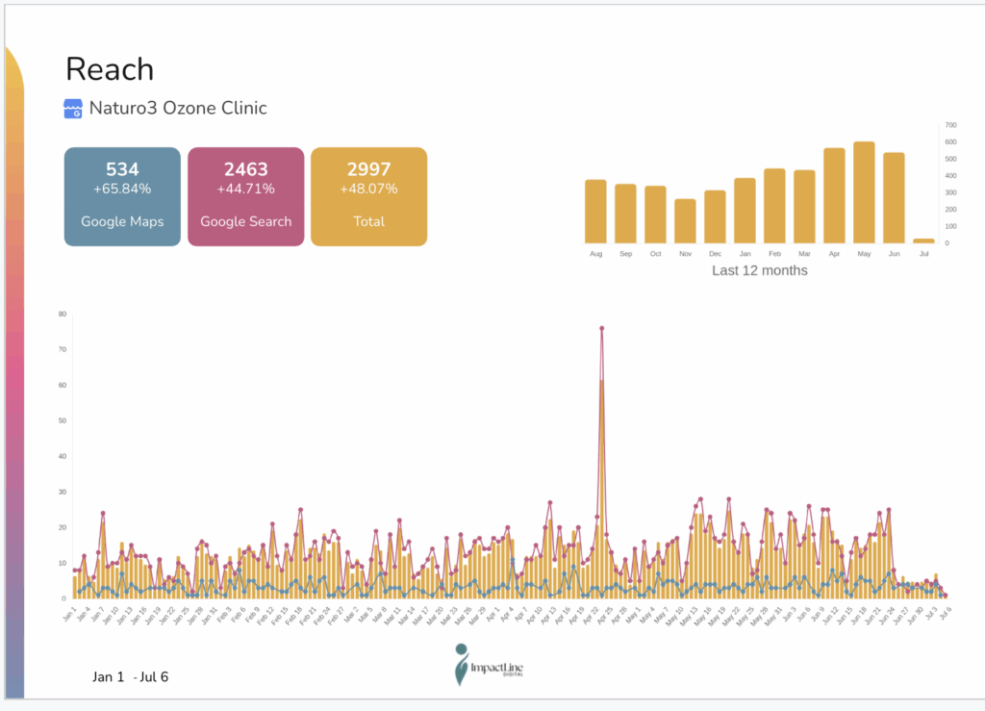Select the blue Google Maps card
The height and width of the screenshot is (711, 985).
(122, 196)
